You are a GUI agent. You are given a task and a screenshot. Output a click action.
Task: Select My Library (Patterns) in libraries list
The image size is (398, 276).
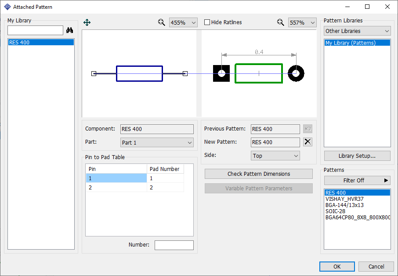[357, 43]
